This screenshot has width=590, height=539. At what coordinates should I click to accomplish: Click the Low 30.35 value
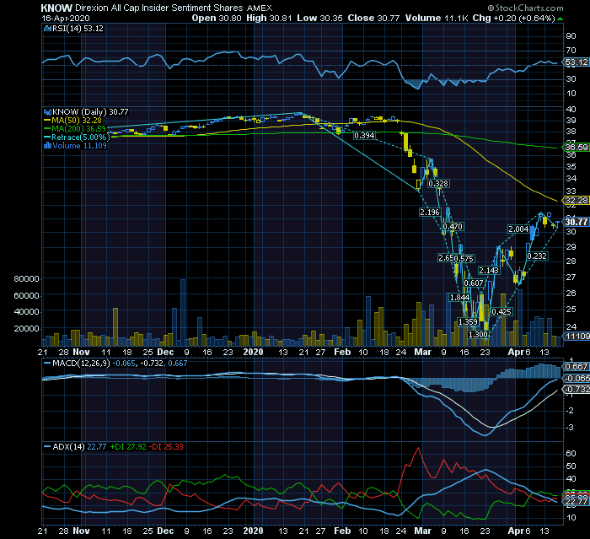pyautogui.click(x=319, y=18)
